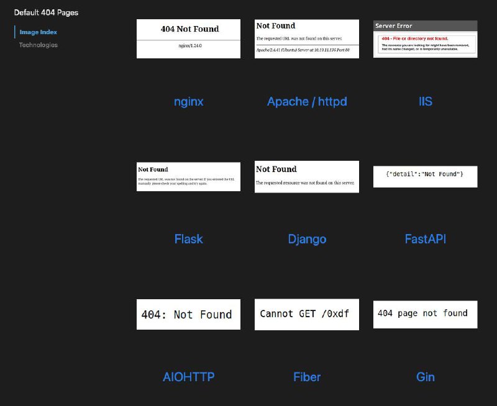Screen dimensions: 497x406
Task: Open the Gin 404 page not found thumbnail
Action: 426,315
